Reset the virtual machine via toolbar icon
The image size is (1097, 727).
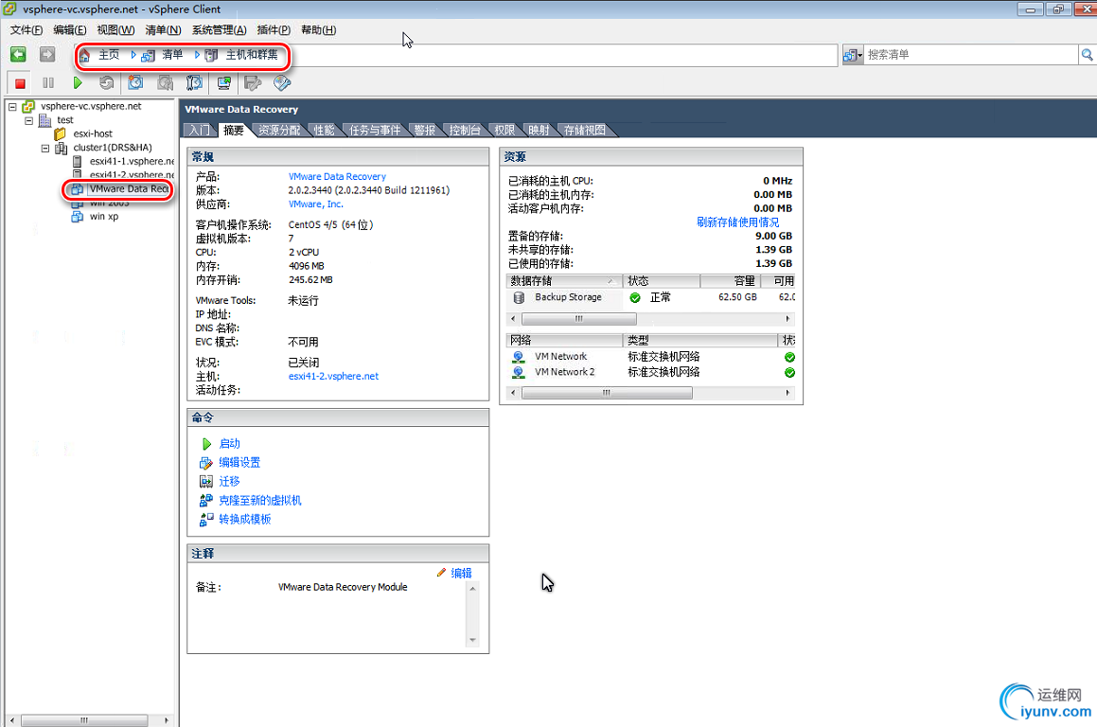click(106, 83)
